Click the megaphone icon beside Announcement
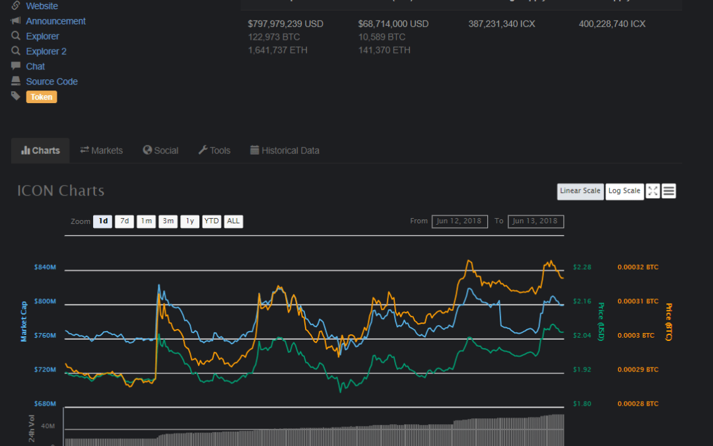This screenshot has height=446, width=713. [15, 20]
